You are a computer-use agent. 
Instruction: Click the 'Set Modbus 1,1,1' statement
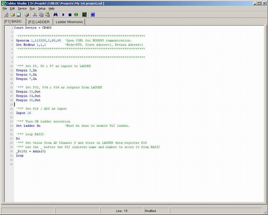(31, 45)
